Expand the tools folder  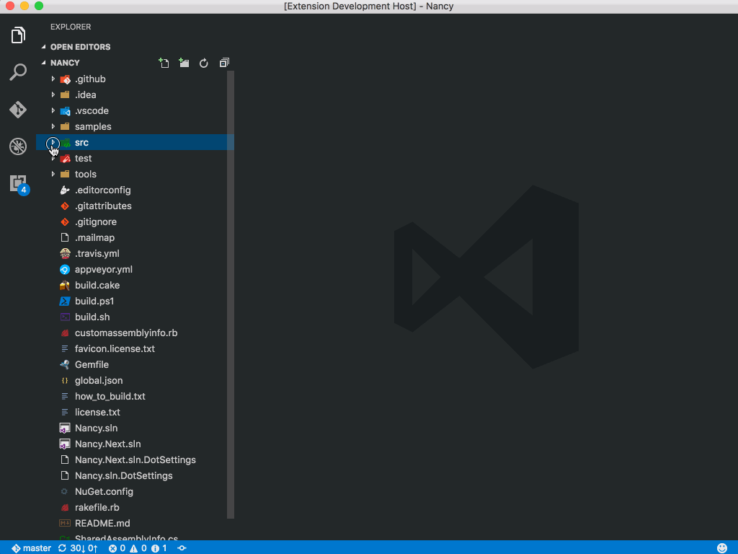tap(53, 174)
